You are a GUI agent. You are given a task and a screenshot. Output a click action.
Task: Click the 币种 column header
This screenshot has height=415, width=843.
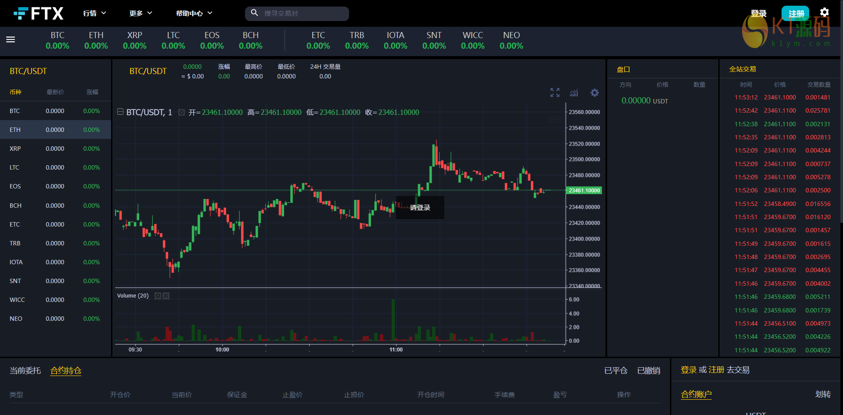[15, 92]
